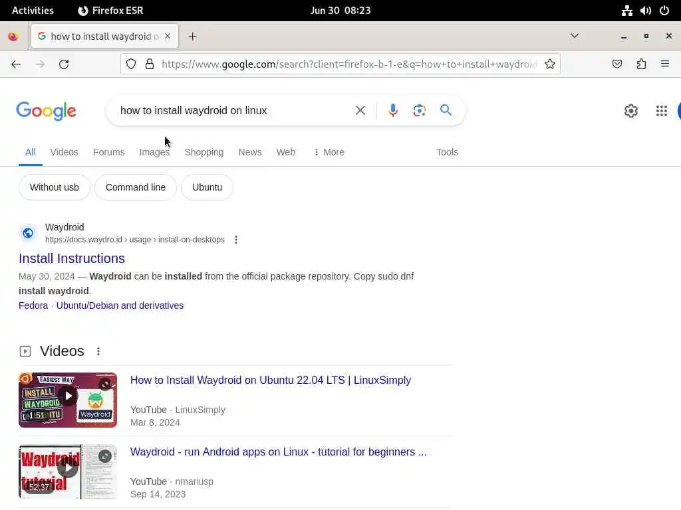Click the Waydroid result favicon

point(28,233)
